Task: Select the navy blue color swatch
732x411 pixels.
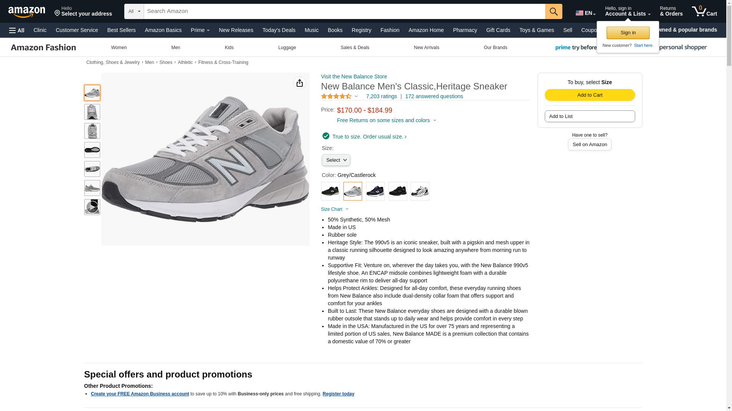Action: pyautogui.click(x=375, y=191)
